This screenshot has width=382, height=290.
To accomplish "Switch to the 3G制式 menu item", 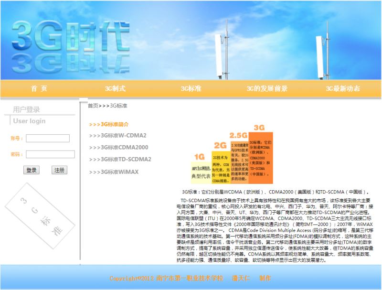I will (x=115, y=88).
